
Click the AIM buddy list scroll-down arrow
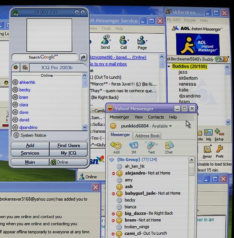click(228, 122)
